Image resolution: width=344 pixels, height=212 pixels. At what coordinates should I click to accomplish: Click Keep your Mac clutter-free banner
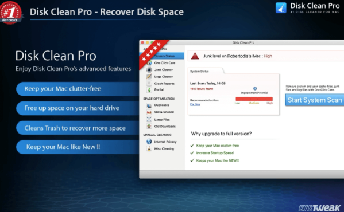coord(77,89)
